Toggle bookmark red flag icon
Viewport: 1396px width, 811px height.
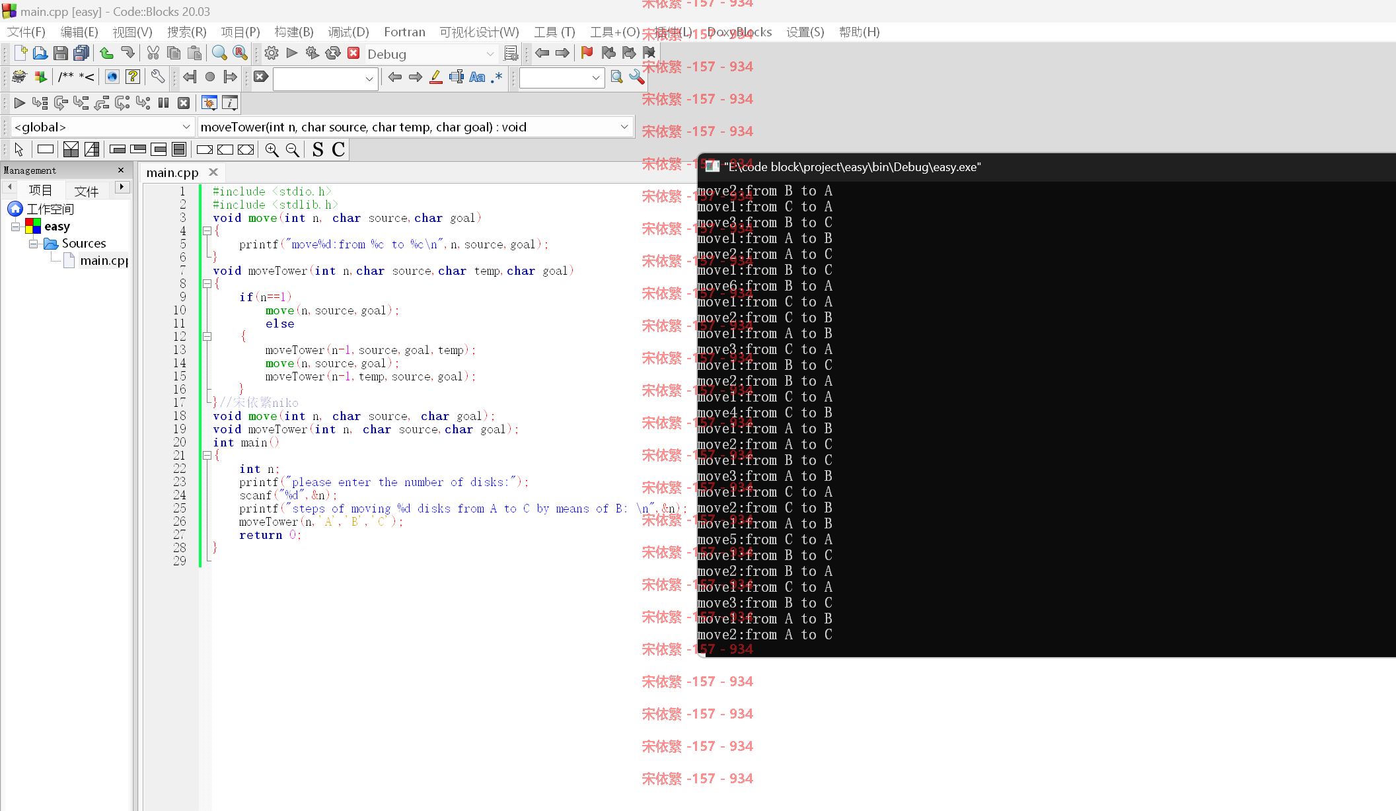(587, 53)
